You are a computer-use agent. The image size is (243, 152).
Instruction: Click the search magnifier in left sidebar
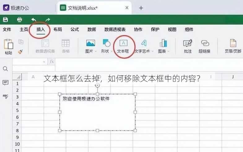[6, 69]
